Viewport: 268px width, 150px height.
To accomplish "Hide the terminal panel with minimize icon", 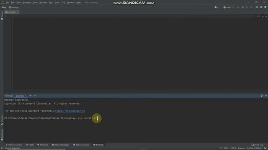I will [x=266, y=96].
